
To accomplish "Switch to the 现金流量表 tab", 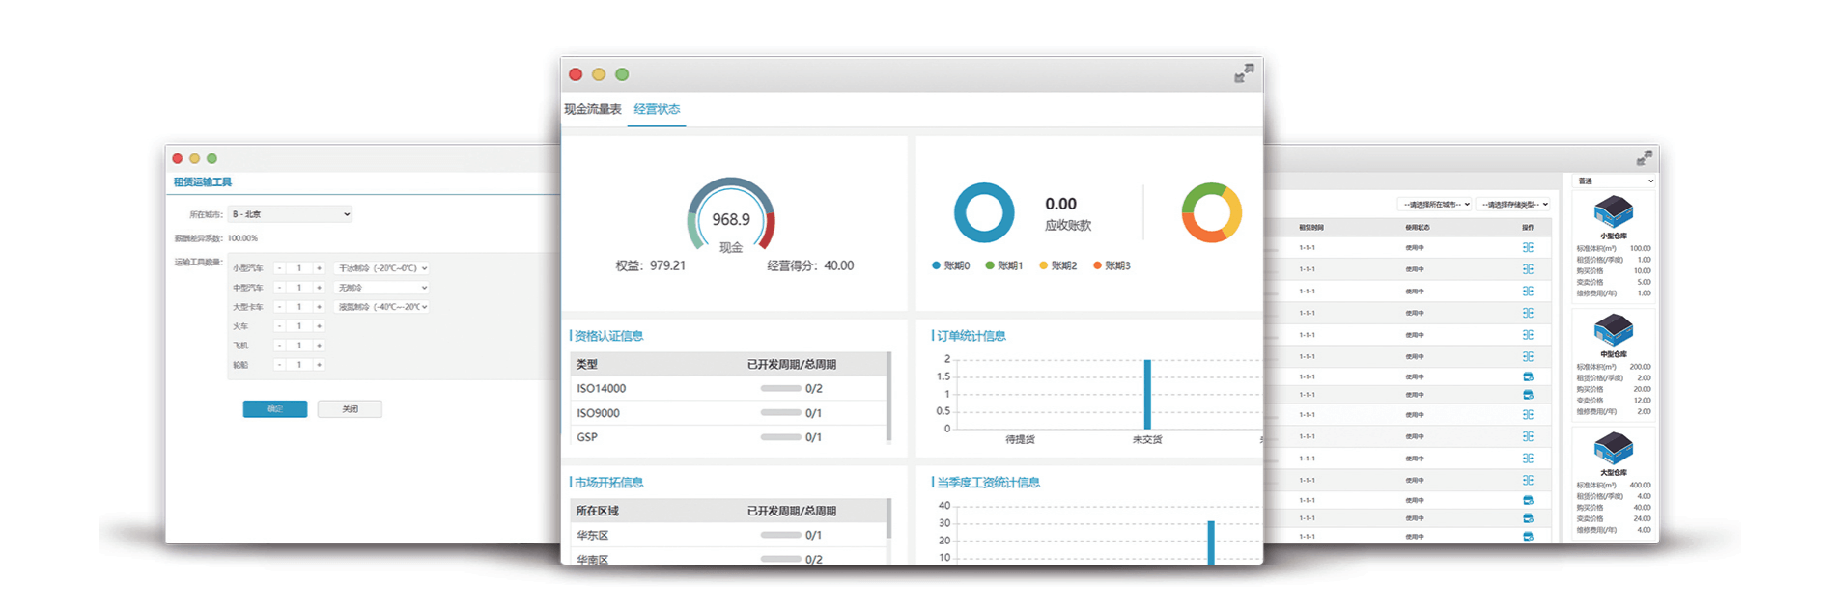I will click(x=593, y=109).
